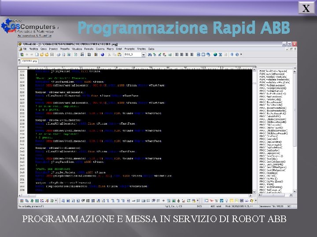Click the Tile windows horizontally icon

[198, 54]
